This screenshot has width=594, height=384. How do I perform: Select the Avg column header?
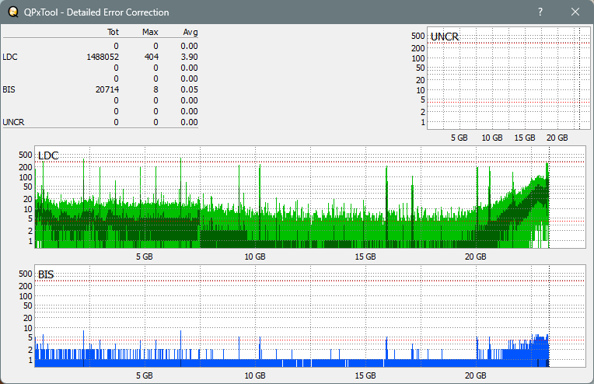click(x=190, y=32)
